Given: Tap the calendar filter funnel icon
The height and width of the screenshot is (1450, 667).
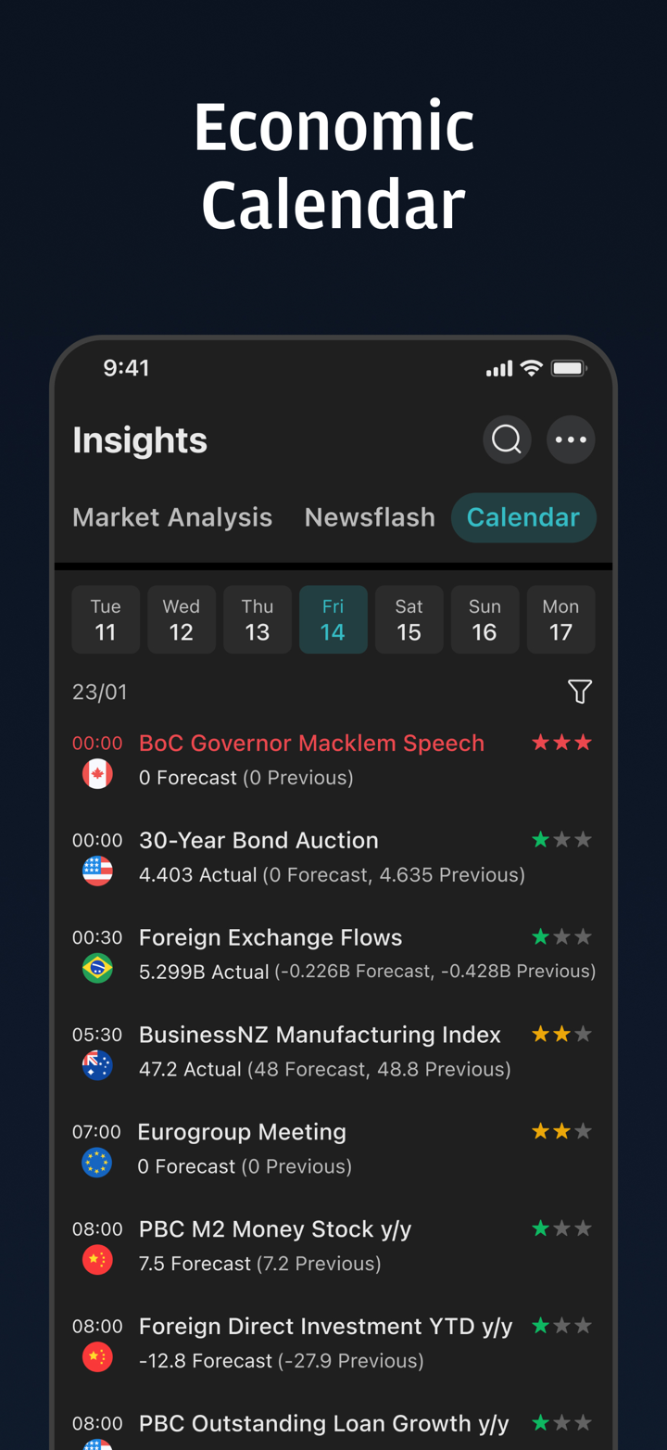Looking at the screenshot, I should click(x=580, y=692).
